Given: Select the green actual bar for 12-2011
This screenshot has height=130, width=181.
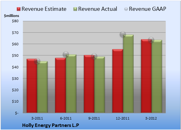Looking at the screenshot, I should coord(128,74).
